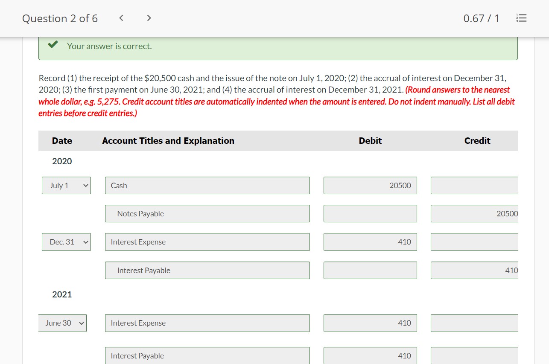Click the empty credit field in the Cash row
549x364 pixels.
pos(474,186)
